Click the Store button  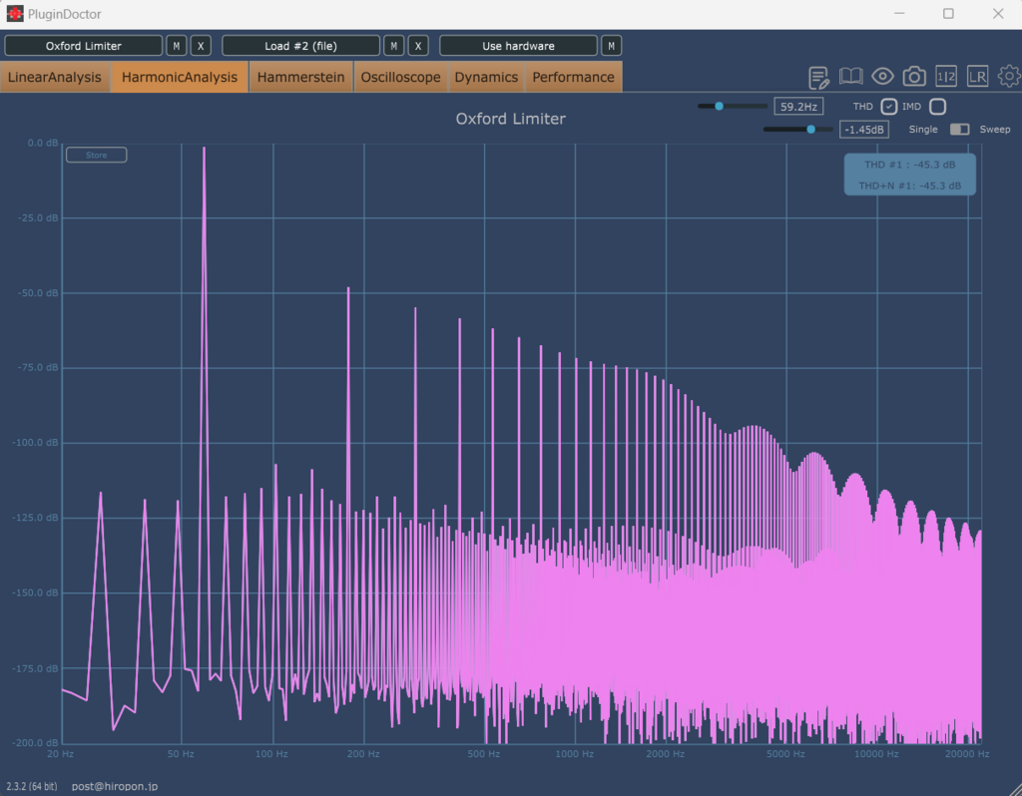(x=97, y=155)
